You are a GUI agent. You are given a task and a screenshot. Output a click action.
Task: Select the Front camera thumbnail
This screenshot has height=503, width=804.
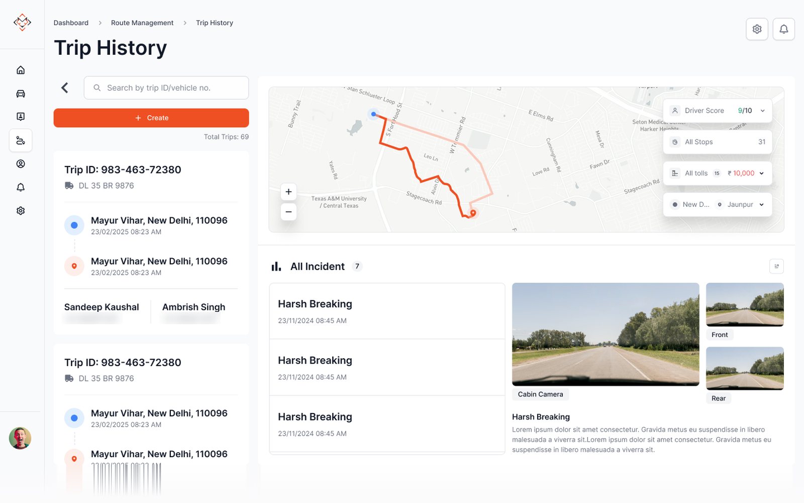pos(745,304)
